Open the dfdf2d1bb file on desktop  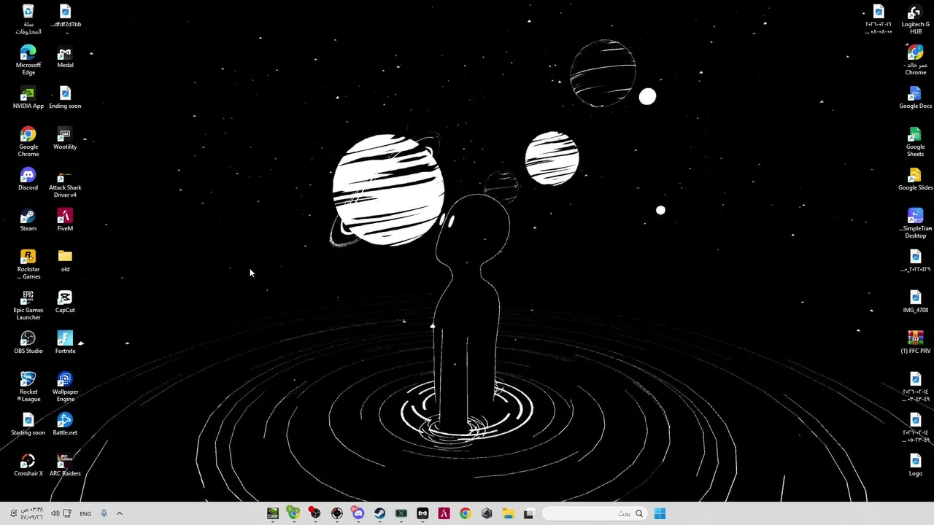click(65, 16)
